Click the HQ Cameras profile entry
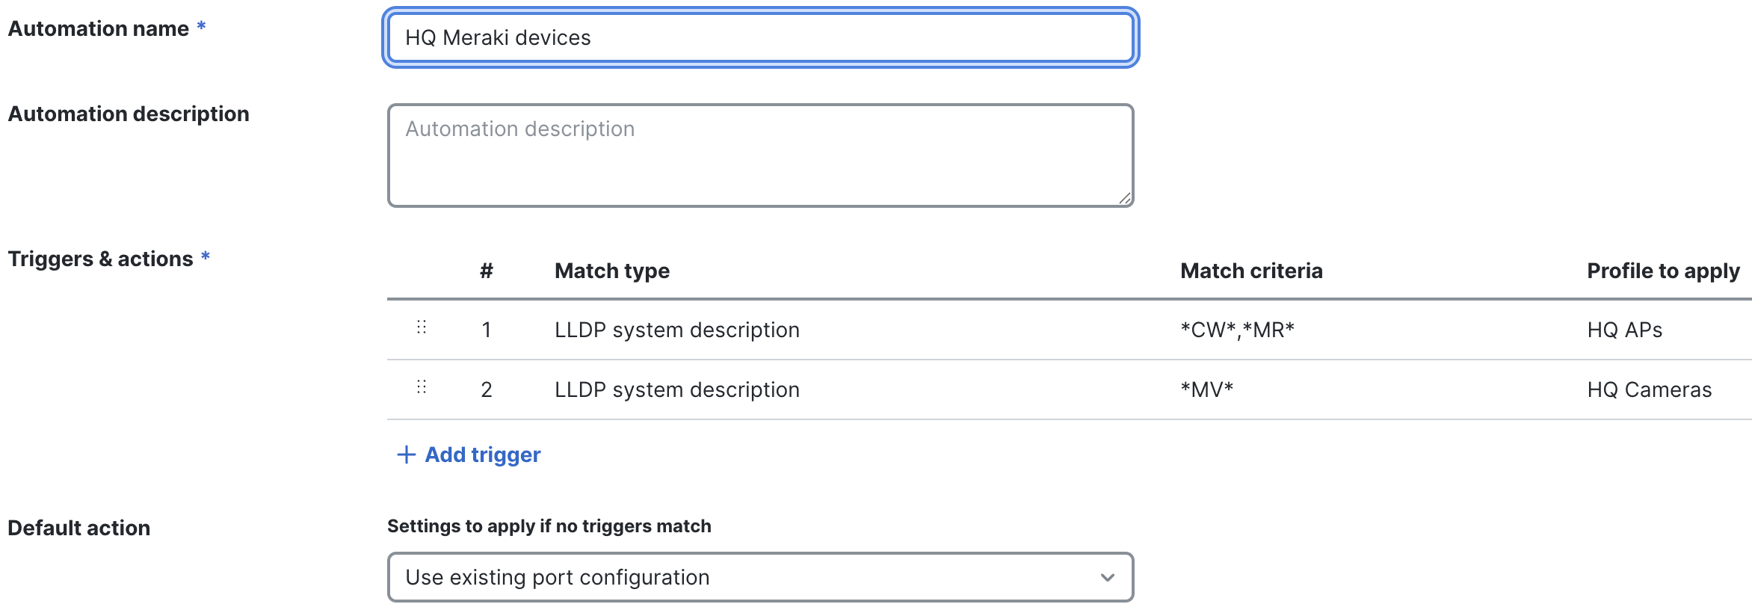Viewport: 1752px width, 613px height. [1650, 389]
